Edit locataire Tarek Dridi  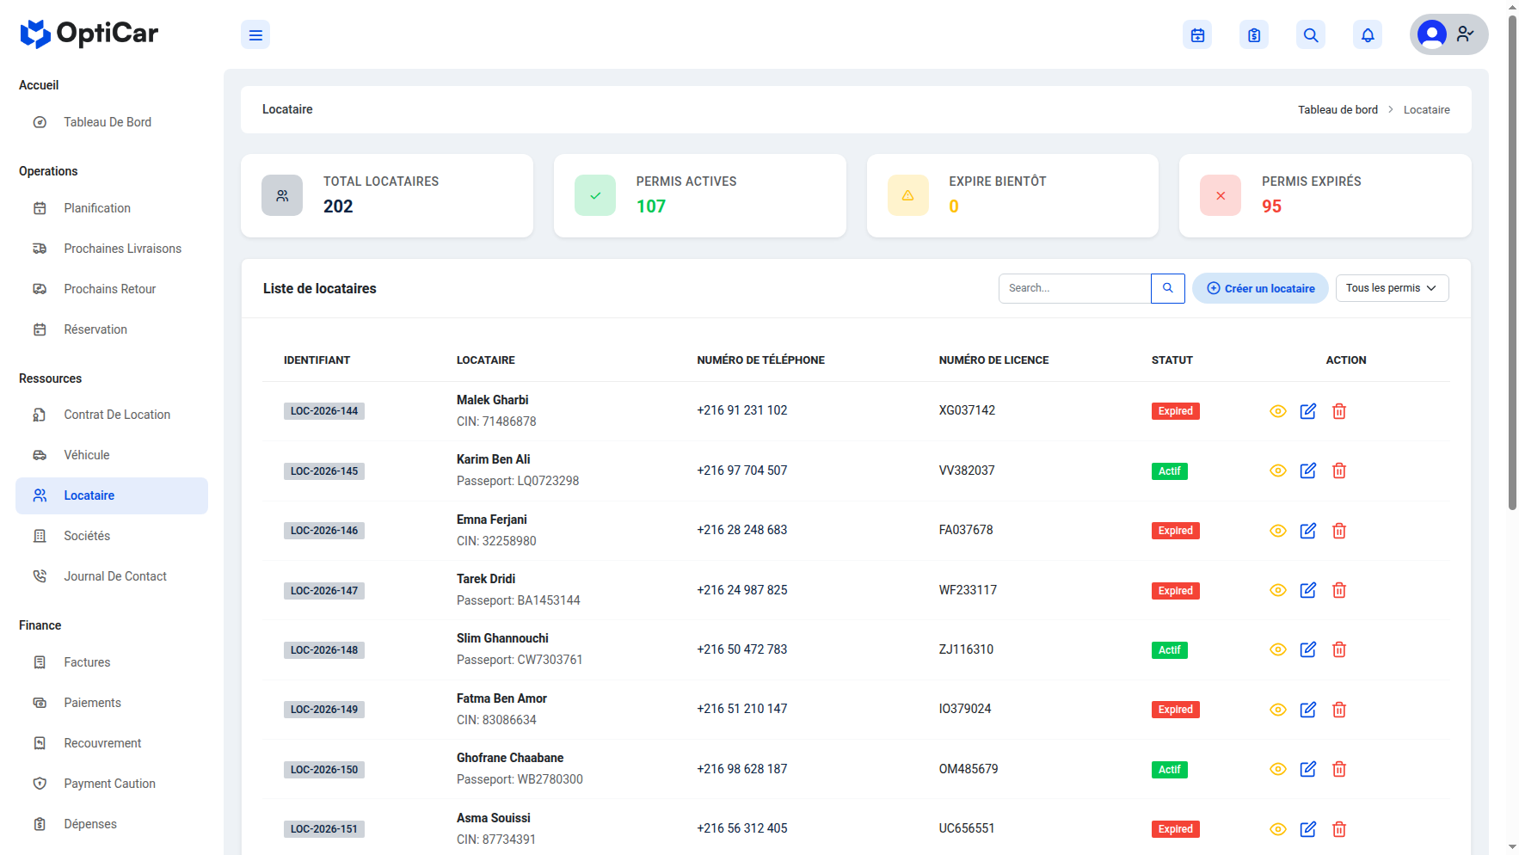(1308, 590)
